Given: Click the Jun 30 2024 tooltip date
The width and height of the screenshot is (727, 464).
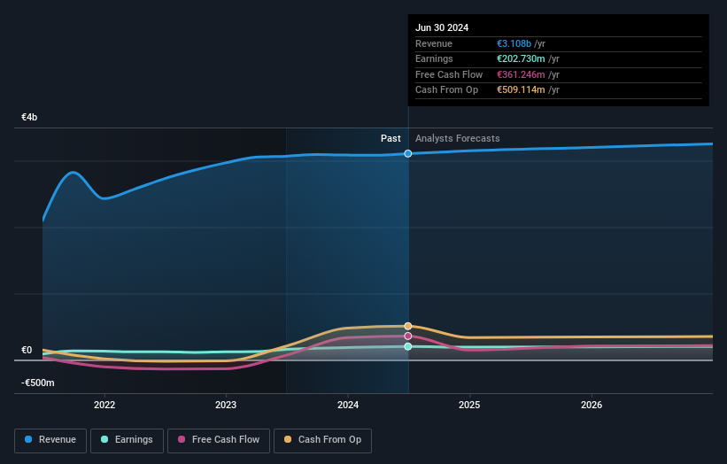Looking at the screenshot, I should pyautogui.click(x=442, y=27).
